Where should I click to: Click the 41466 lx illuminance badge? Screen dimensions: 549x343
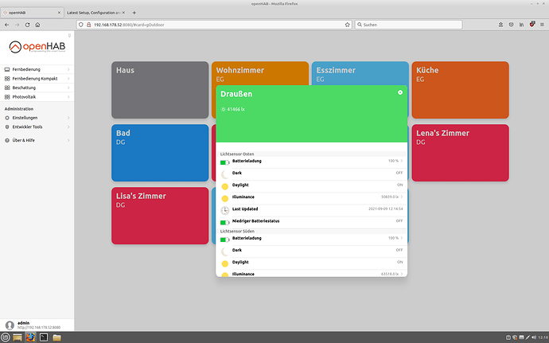pyautogui.click(x=233, y=109)
